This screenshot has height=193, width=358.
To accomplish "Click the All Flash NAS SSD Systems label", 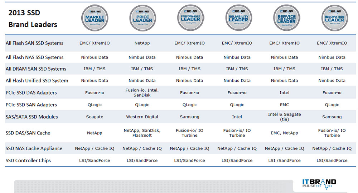I will coord(34,57).
